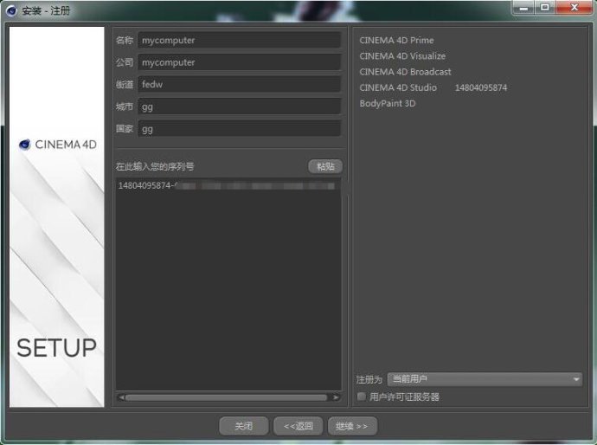Select the BodyPaint 3D entry
Image resolution: width=597 pixels, height=445 pixels.
pos(388,103)
